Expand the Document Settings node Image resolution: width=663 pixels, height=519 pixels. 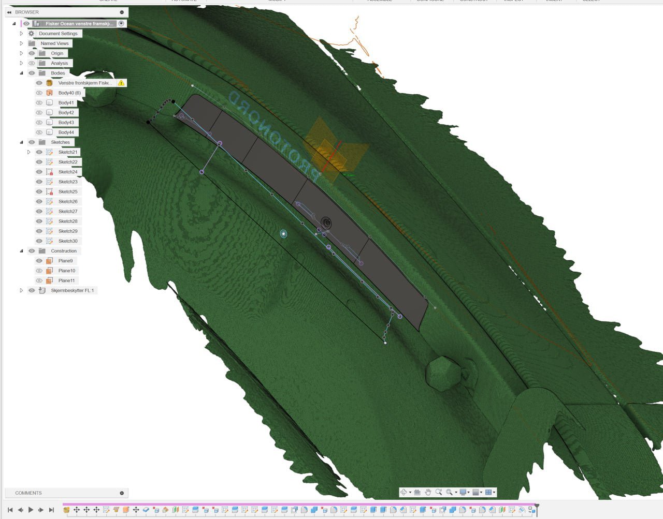click(x=21, y=34)
